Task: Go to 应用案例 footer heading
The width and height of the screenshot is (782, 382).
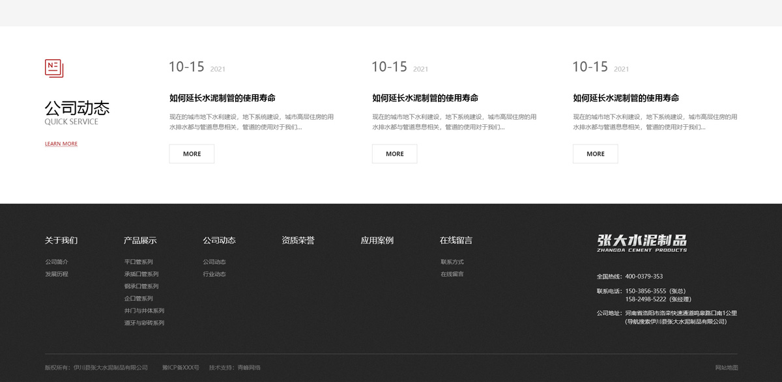Action: click(x=377, y=240)
